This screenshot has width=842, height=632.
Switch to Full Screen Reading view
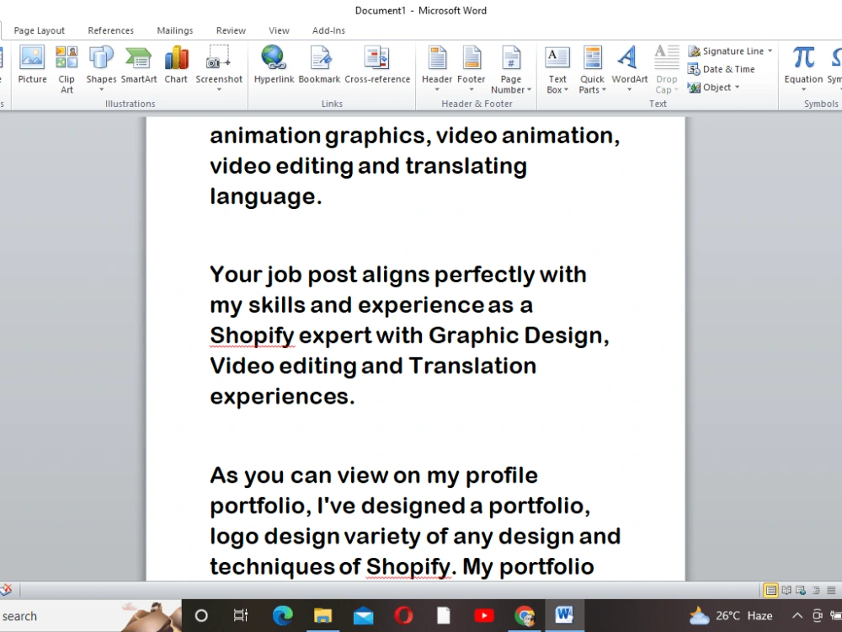click(786, 590)
